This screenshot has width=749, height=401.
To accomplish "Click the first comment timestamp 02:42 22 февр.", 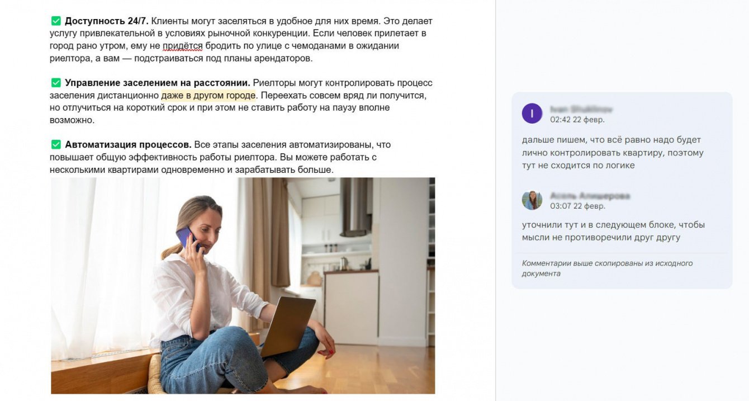I will 577,120.
